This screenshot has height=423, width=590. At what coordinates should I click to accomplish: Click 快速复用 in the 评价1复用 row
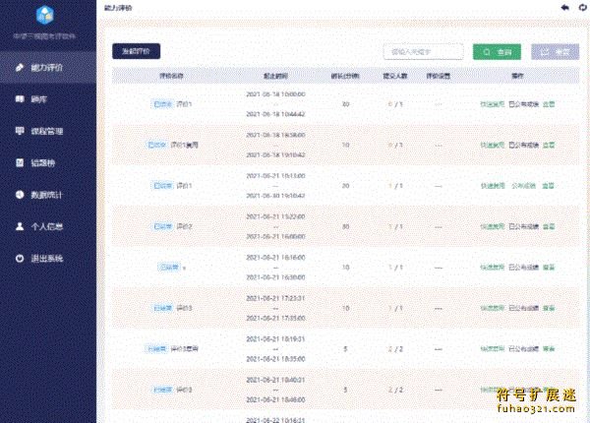pos(493,145)
